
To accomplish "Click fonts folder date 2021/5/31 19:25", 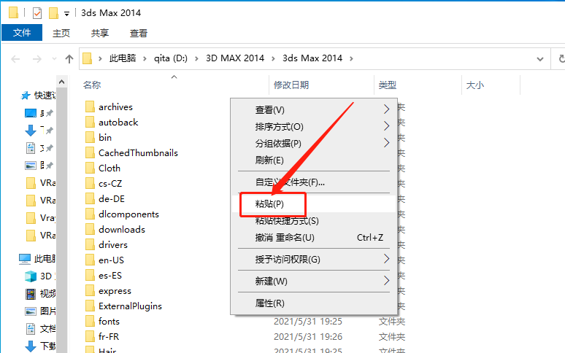I will 308,322.
